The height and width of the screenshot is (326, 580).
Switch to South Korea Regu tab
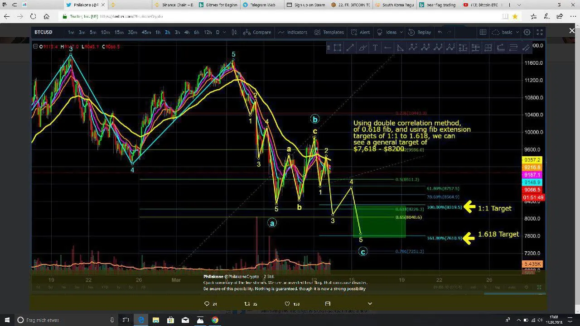point(393,5)
